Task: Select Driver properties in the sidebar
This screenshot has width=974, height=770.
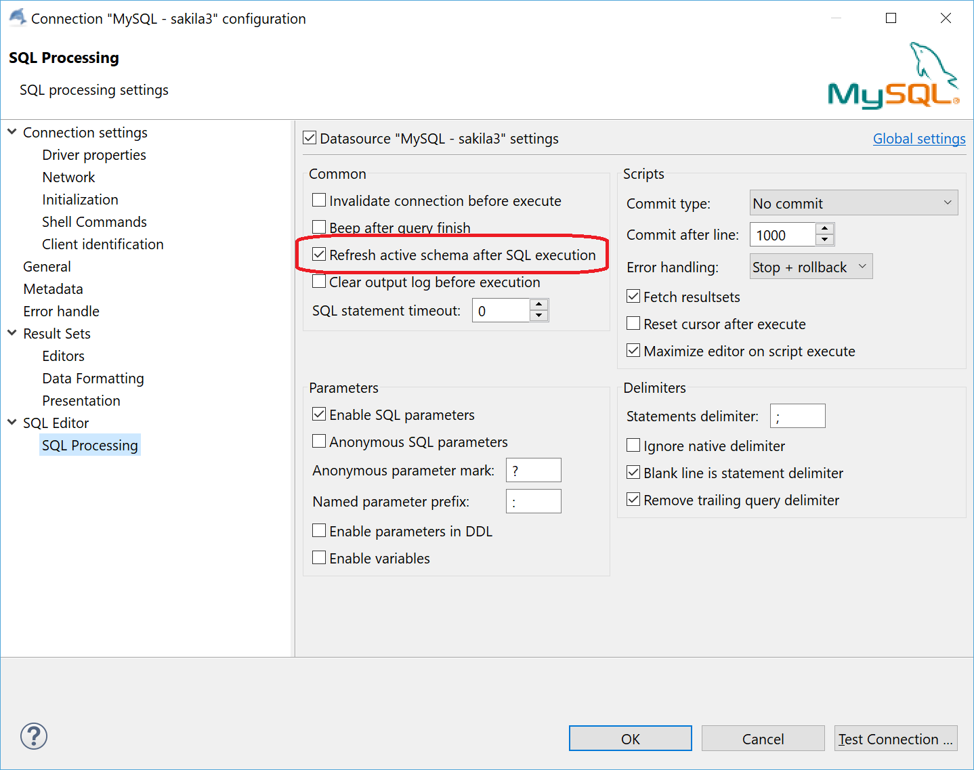Action: point(94,154)
